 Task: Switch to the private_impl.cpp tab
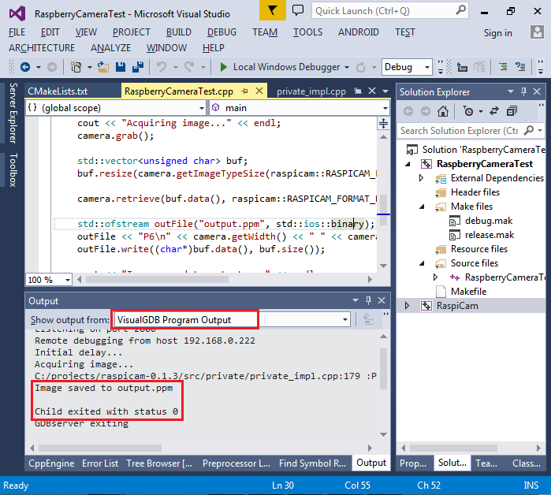point(311,91)
